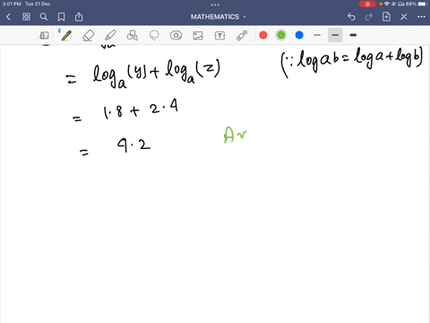Bookmark the current page

tap(61, 17)
